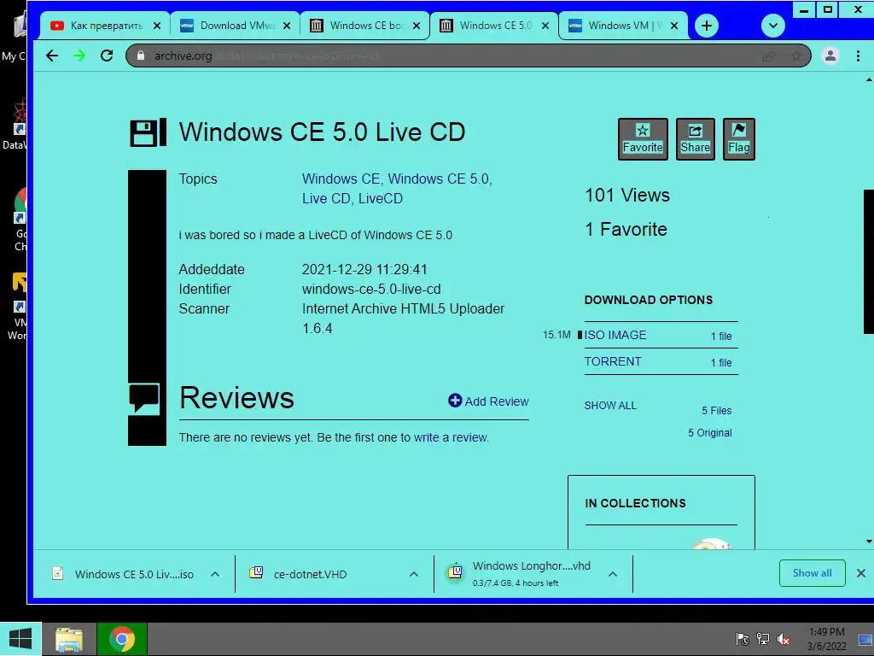The image size is (874, 656).
Task: Click the muted volume tray icon
Action: click(784, 639)
